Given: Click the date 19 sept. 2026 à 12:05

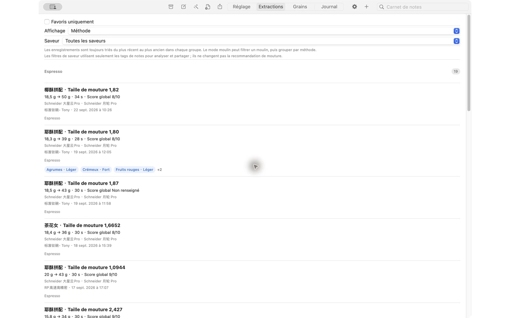Looking at the screenshot, I should (92, 152).
